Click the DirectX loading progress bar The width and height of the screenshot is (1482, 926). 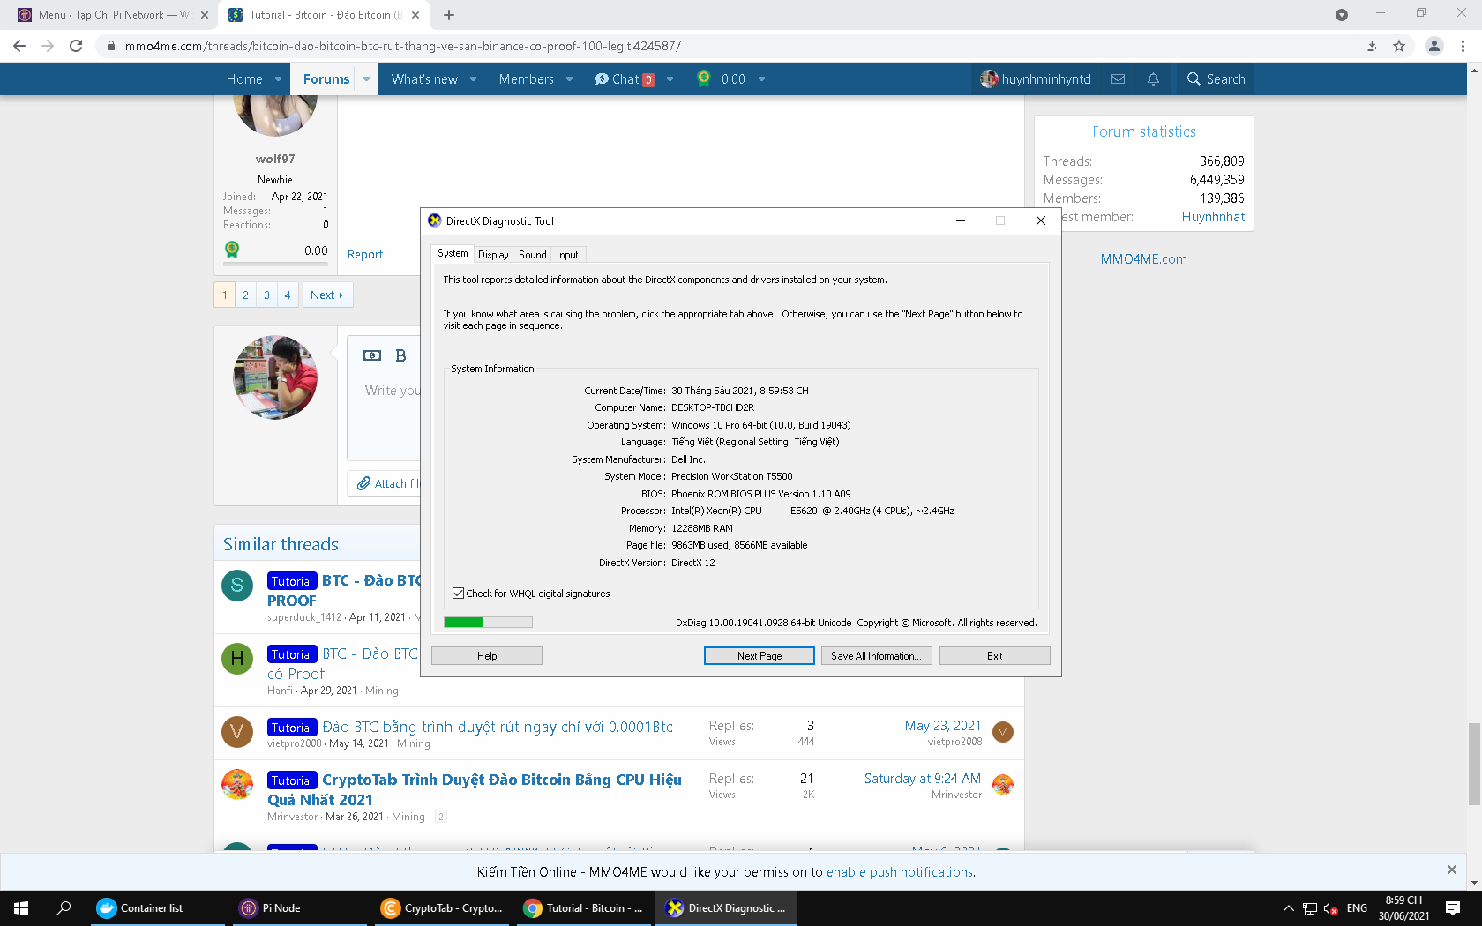point(488,622)
